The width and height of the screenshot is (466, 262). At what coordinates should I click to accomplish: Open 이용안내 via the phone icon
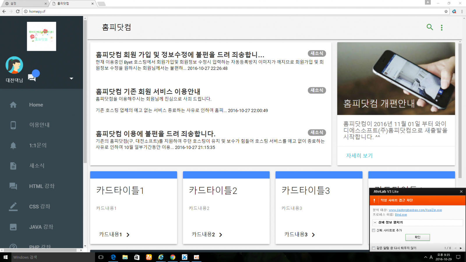click(13, 125)
